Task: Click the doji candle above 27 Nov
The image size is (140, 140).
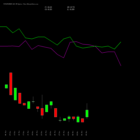Action: tap(60, 120)
